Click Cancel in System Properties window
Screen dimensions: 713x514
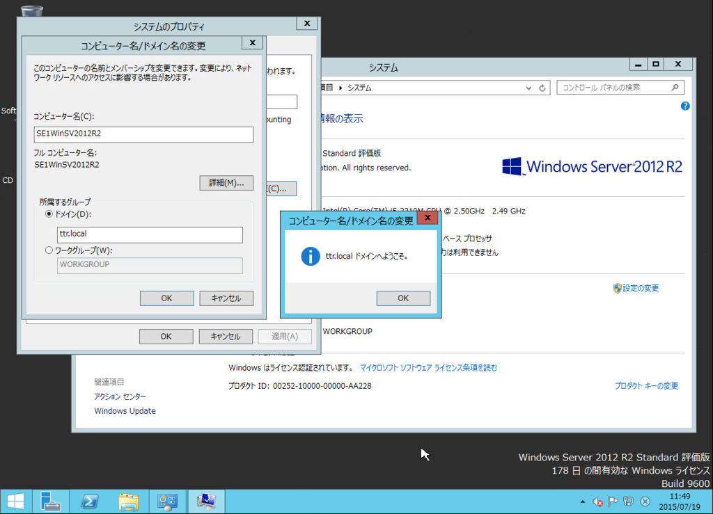[226, 337]
